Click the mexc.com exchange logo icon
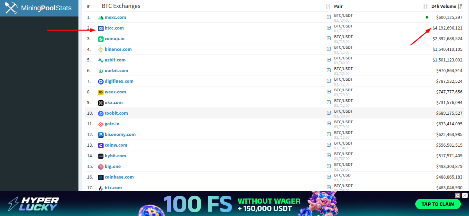 (101, 18)
